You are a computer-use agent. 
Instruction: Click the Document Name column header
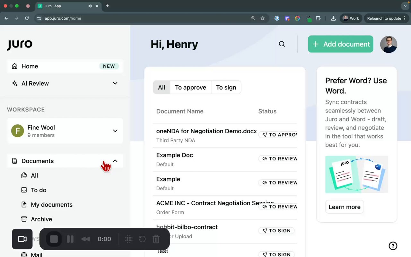click(180, 111)
